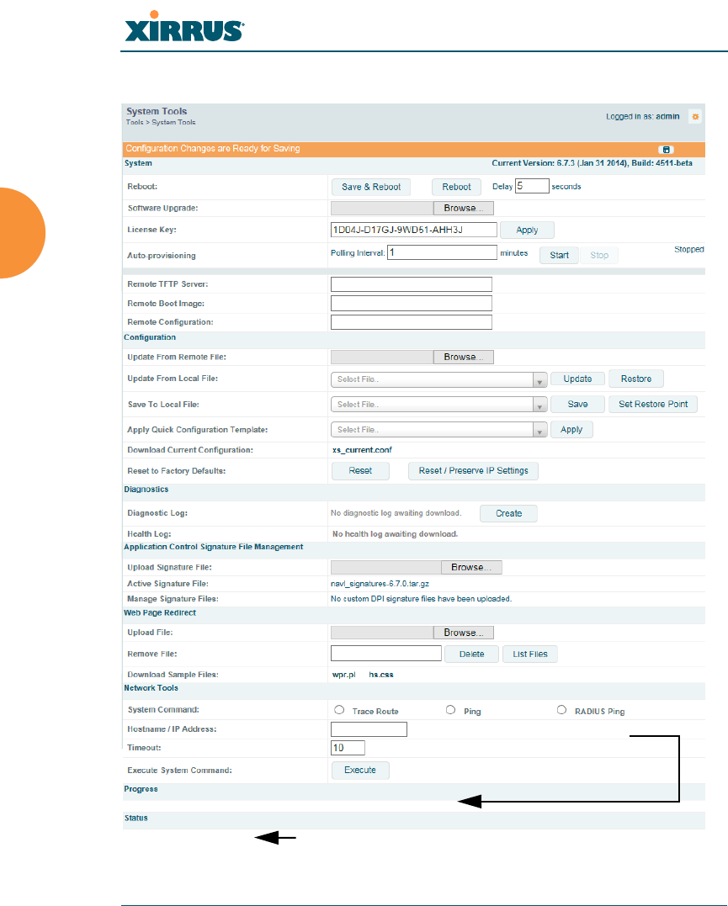
Task: Click the Polling Interval input field
Action: coord(442,252)
